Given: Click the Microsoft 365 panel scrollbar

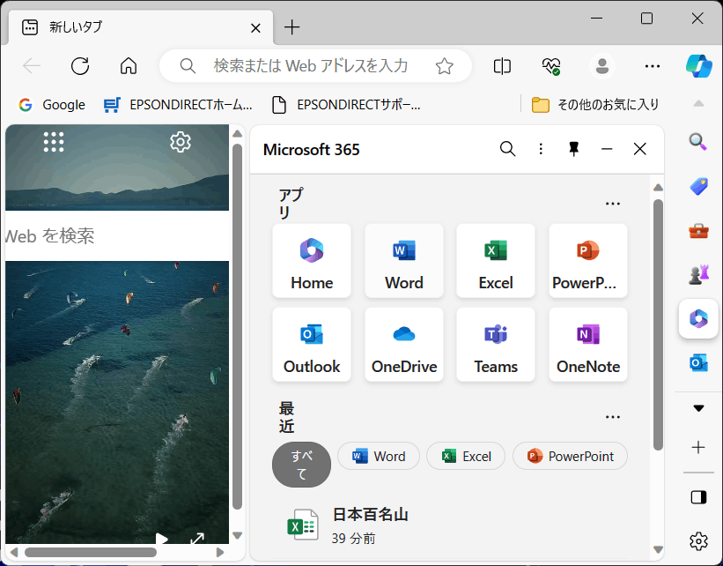Looking at the screenshot, I should tap(658, 324).
